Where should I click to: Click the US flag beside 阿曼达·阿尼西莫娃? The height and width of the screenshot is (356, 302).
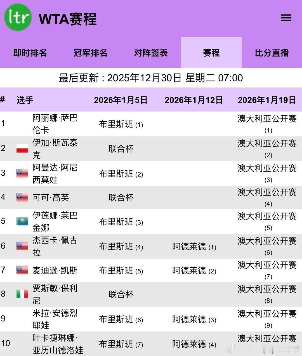click(x=22, y=173)
